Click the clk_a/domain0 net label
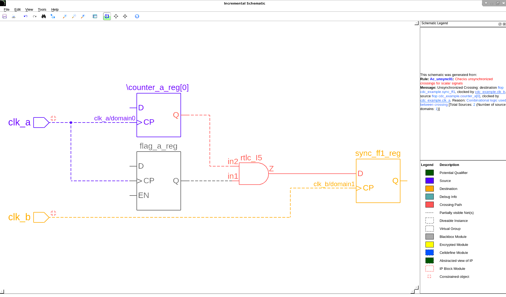Image resolution: width=506 pixels, height=297 pixels. pos(115,118)
